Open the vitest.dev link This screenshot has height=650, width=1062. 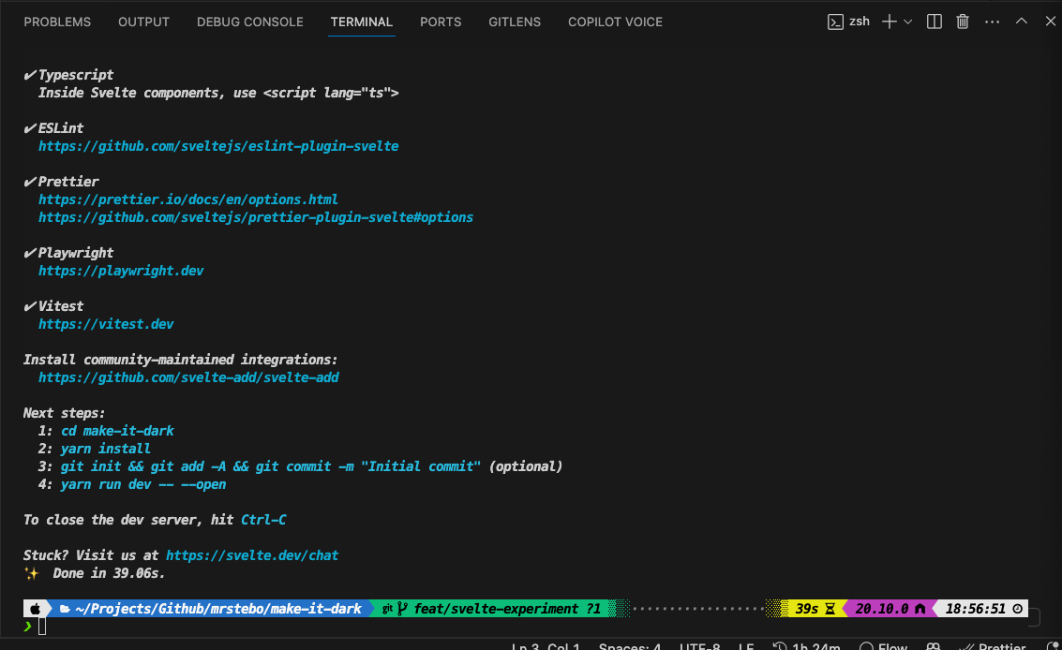click(x=106, y=324)
